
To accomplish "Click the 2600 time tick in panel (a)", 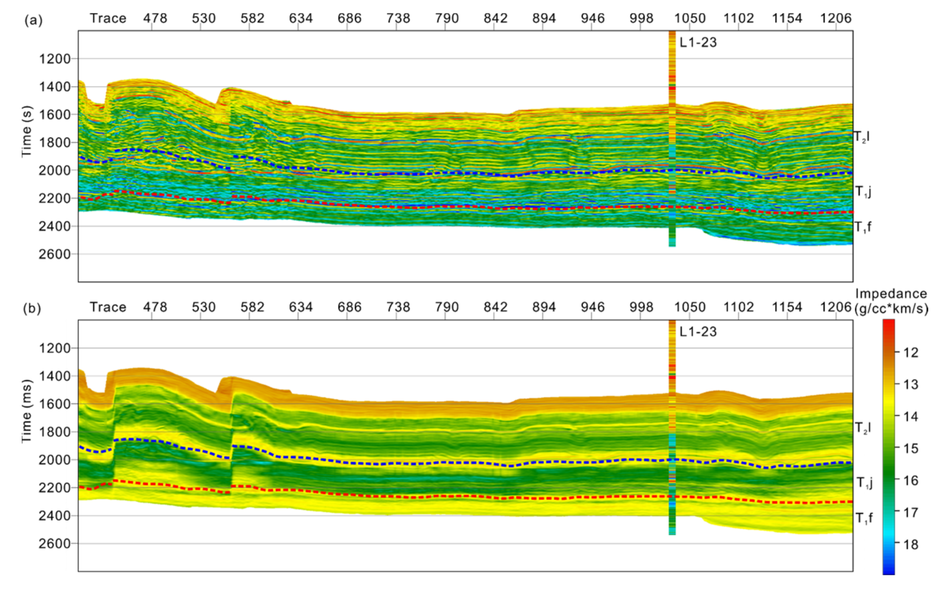I will point(55,254).
